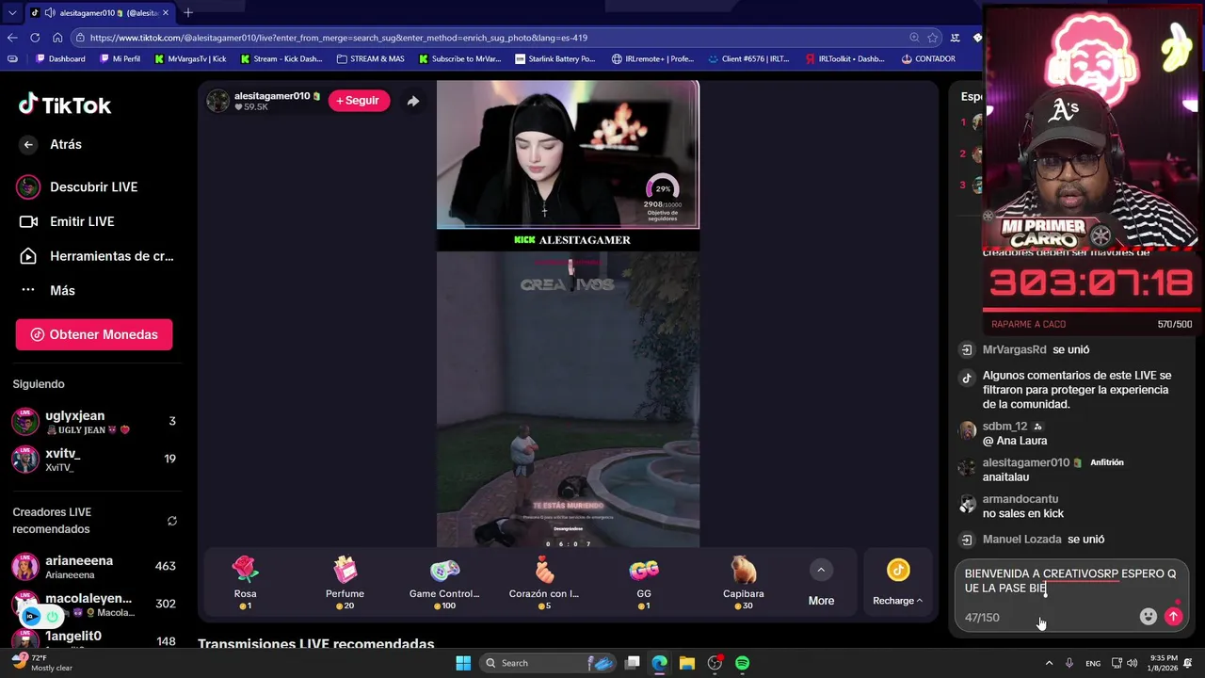Screen dimensions: 1205x678
Task: Open uglyxjean's live from Siguiendo
Action: tap(94, 421)
